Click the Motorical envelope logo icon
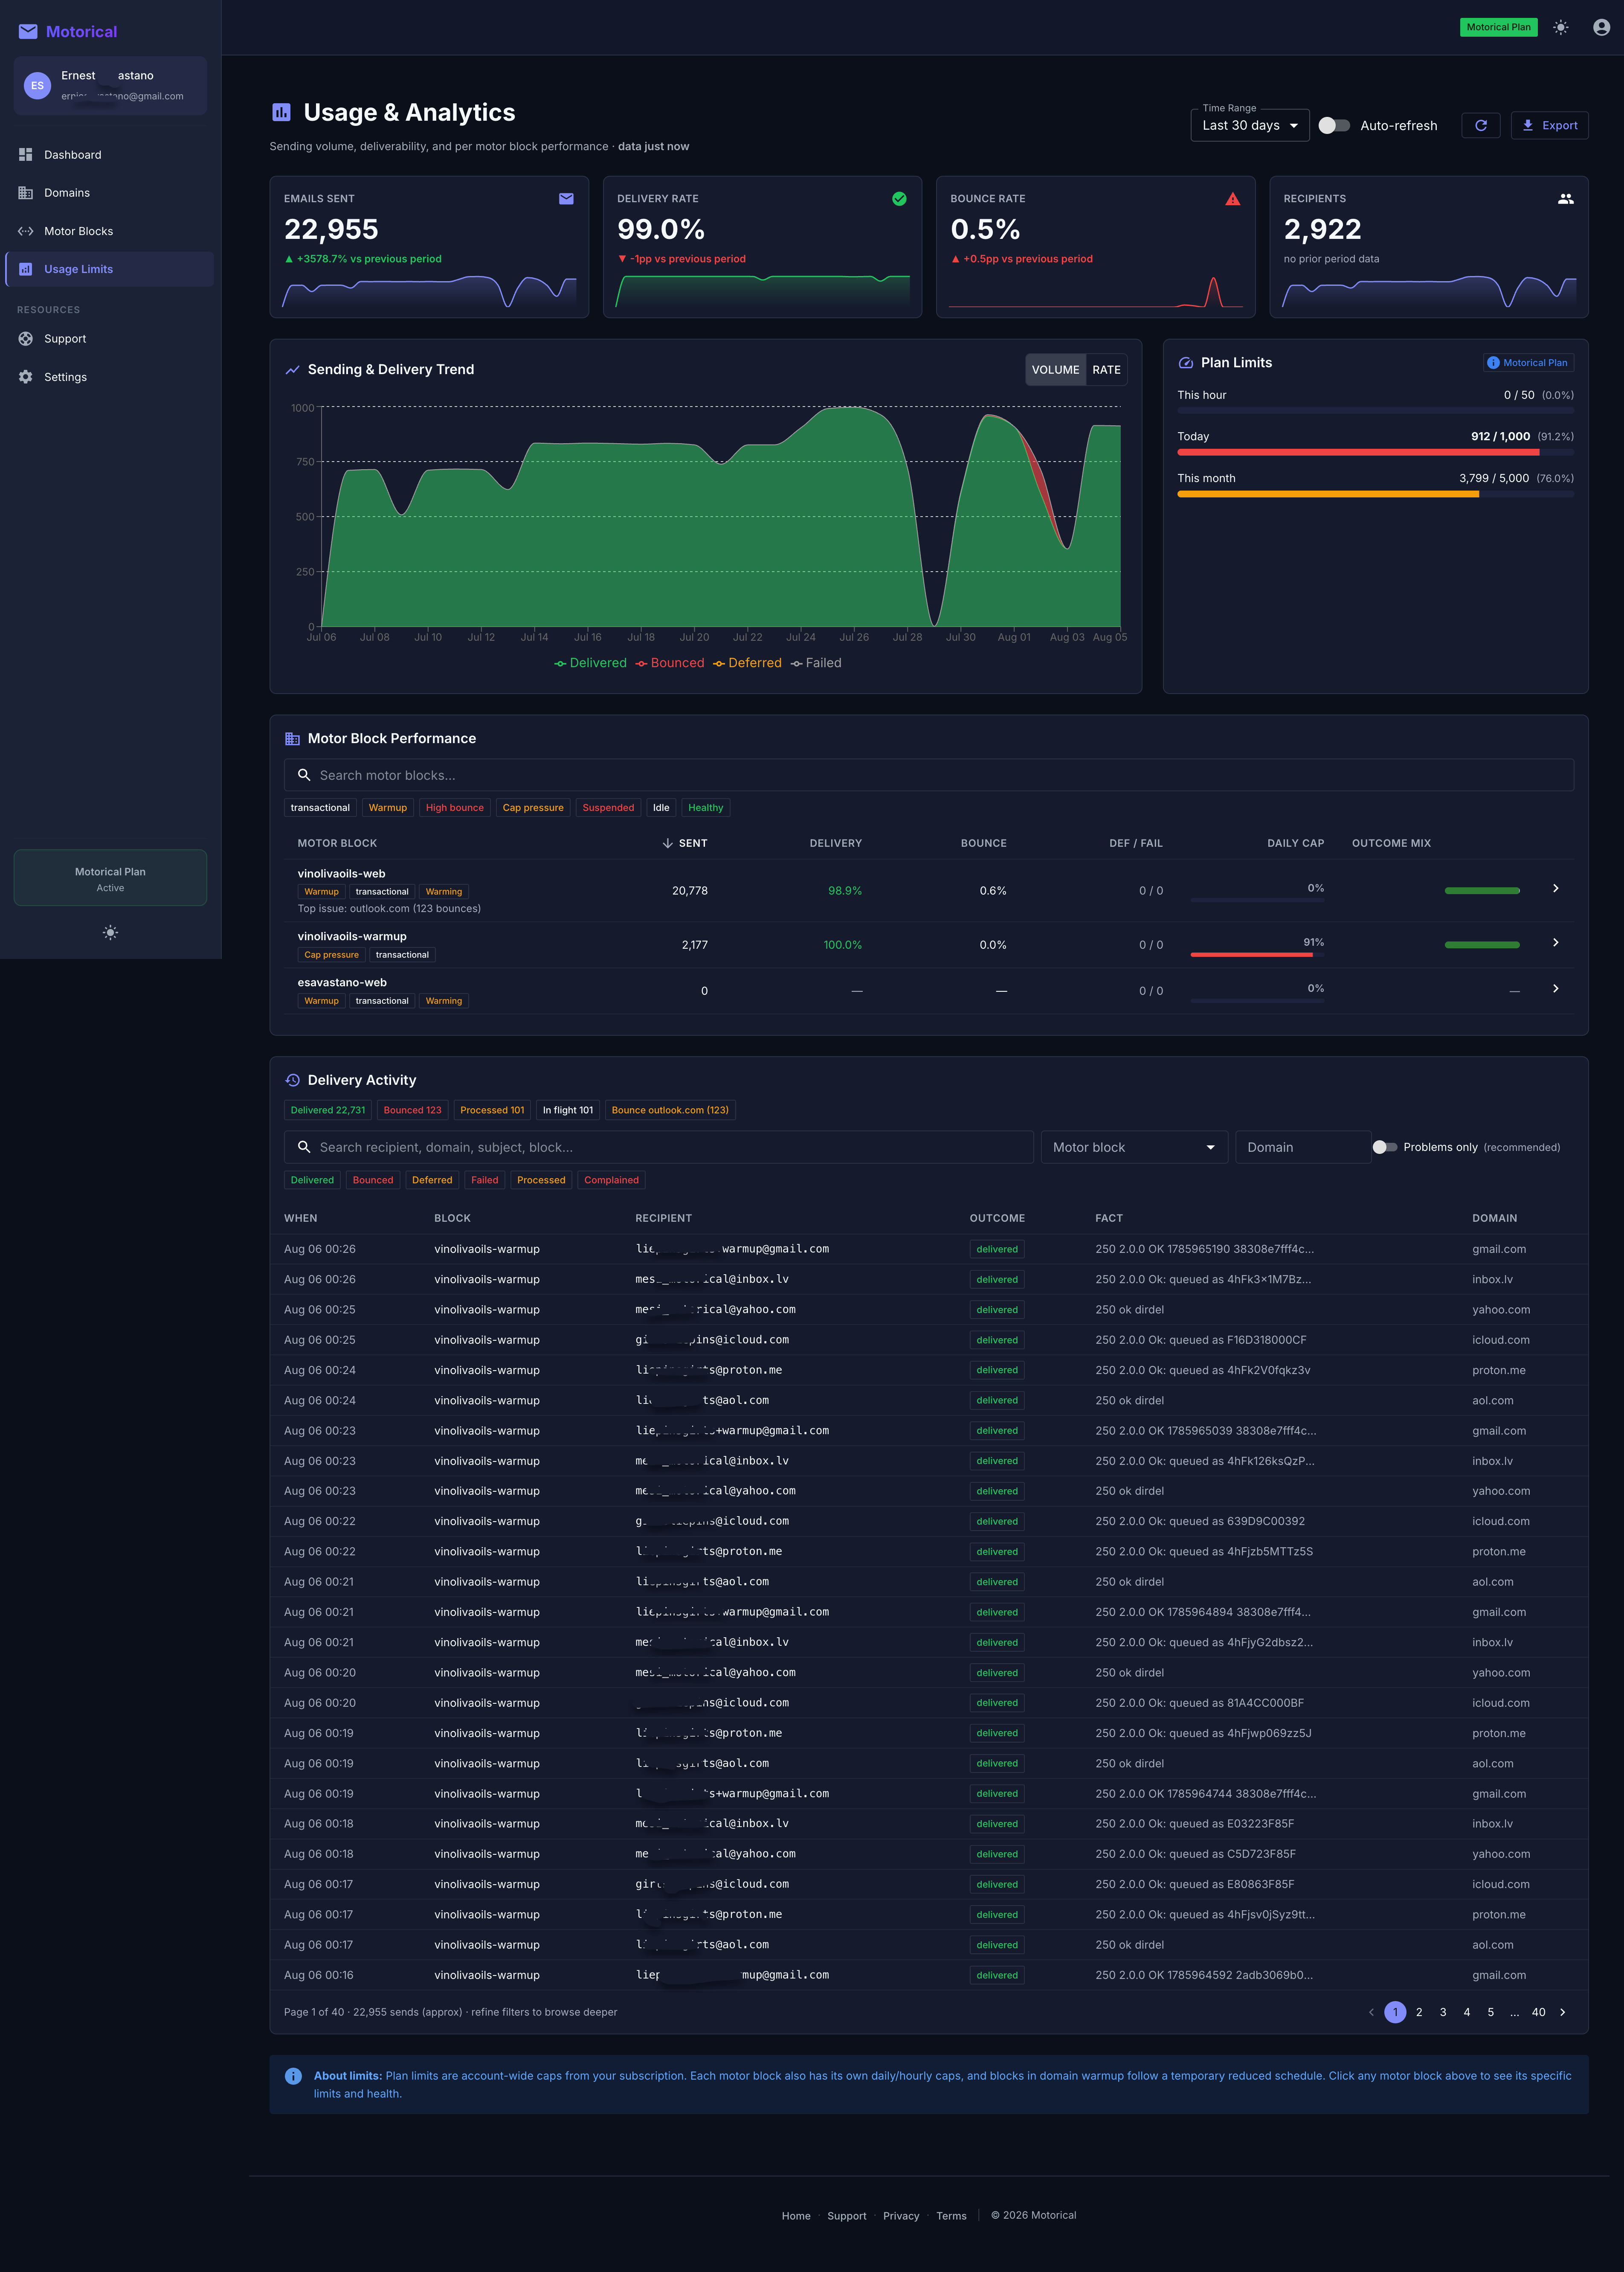1624x2272 pixels. pyautogui.click(x=28, y=32)
